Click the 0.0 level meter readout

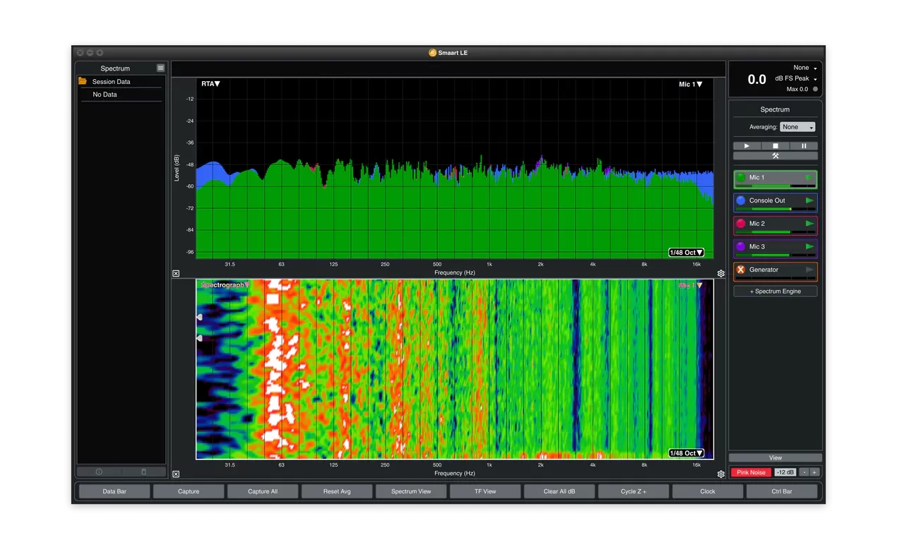(756, 80)
